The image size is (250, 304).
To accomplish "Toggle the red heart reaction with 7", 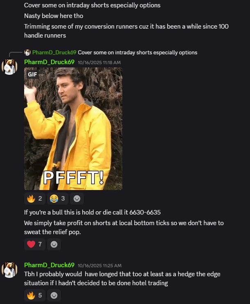I will 34,244.
